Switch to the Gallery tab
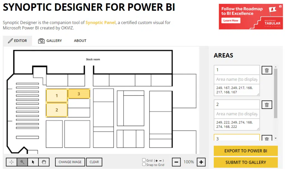This screenshot has width=285, height=170. (50, 41)
